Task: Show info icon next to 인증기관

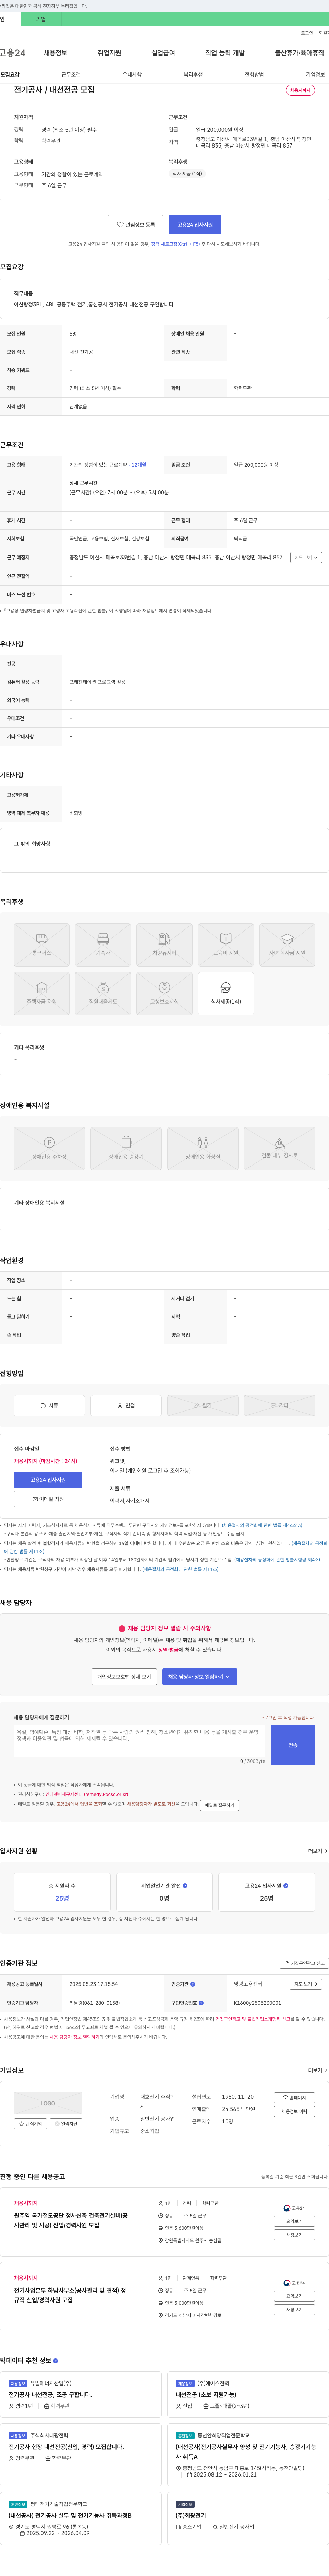Action: pyautogui.click(x=193, y=1984)
